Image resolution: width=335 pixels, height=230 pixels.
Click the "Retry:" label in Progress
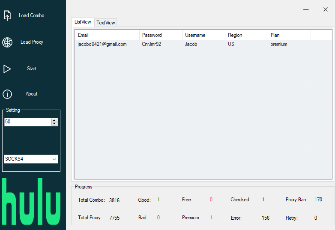292,218
